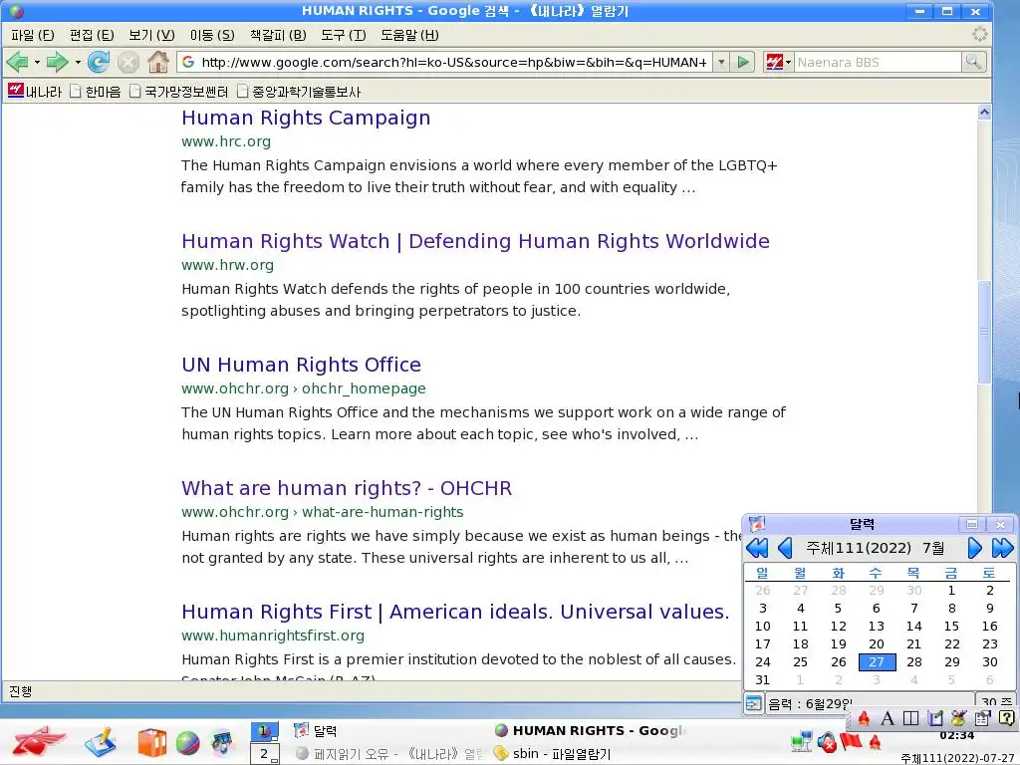Image resolution: width=1020 pixels, height=765 pixels.
Task: Go forward with the green right arrow
Action: pos(57,63)
